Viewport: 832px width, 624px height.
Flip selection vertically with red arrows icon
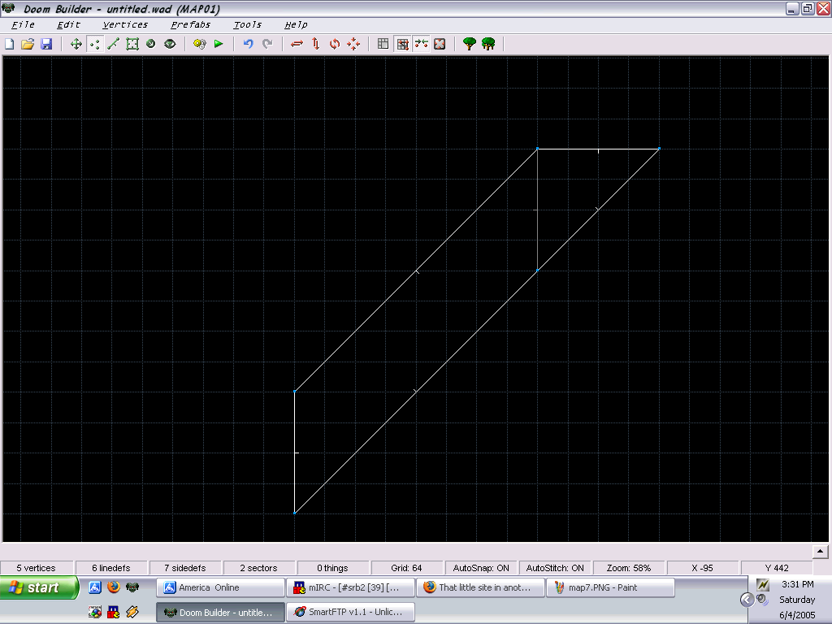(316, 44)
